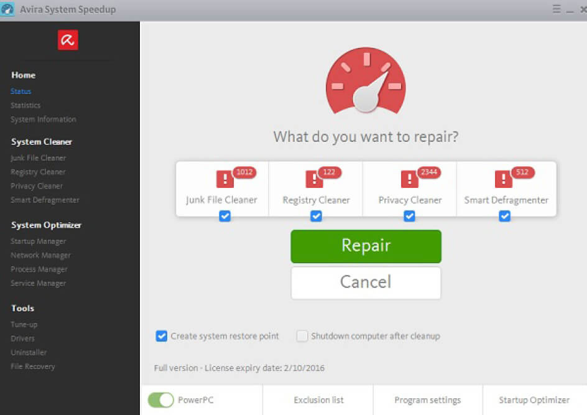Open Startup Manager in sidebar
Screen dimensions: 587x415
[38, 241]
